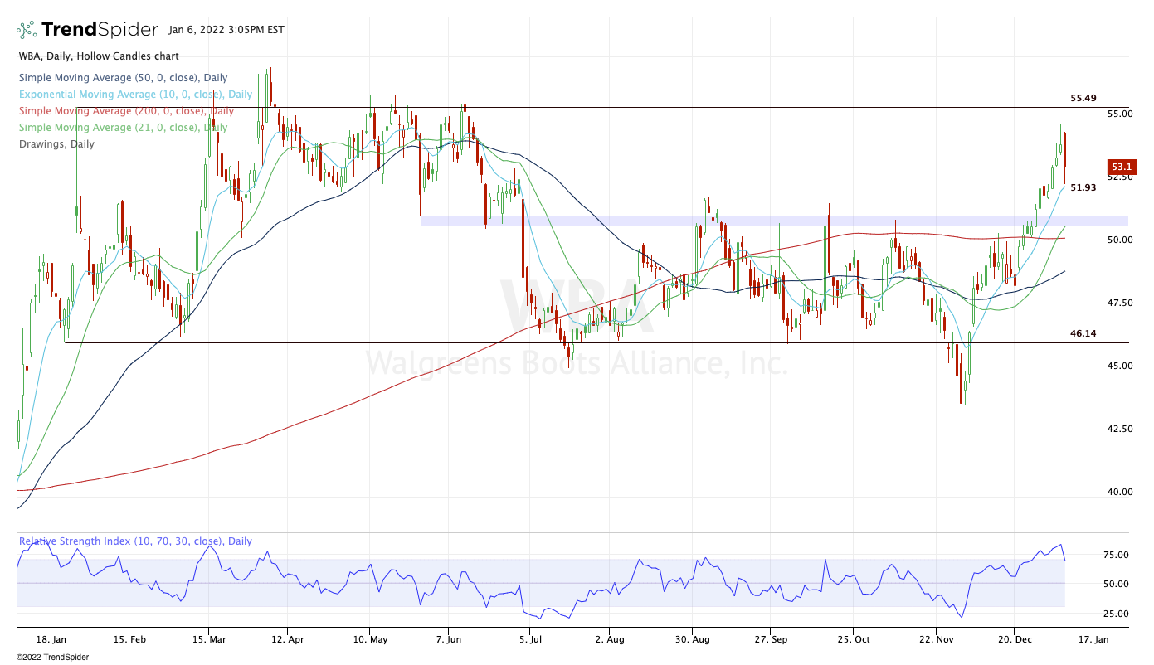The width and height of the screenshot is (1154, 665).
Task: Click the 18. Jan date label
Action: click(51, 639)
